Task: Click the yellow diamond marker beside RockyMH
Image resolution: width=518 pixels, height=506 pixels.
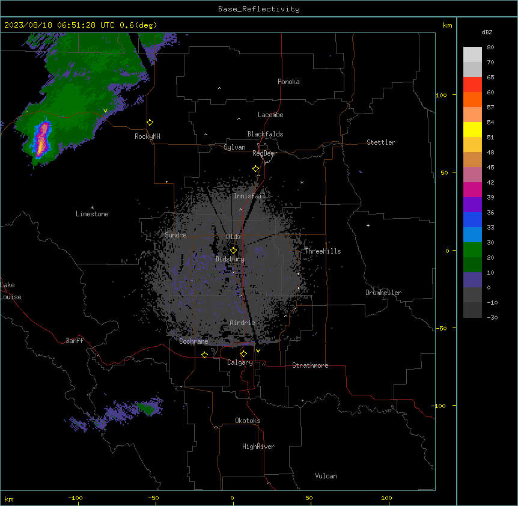Action: point(150,123)
